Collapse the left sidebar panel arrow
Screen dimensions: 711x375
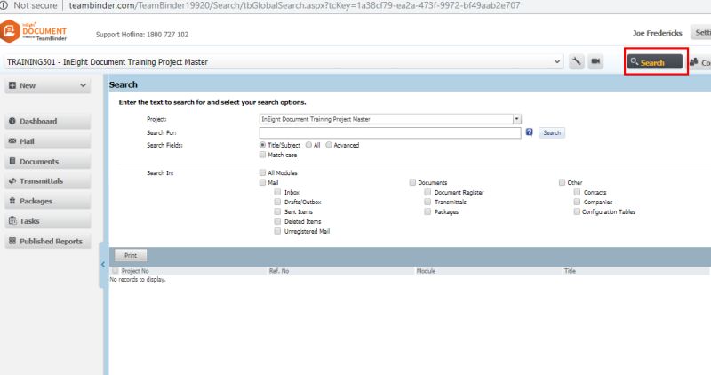(x=103, y=264)
